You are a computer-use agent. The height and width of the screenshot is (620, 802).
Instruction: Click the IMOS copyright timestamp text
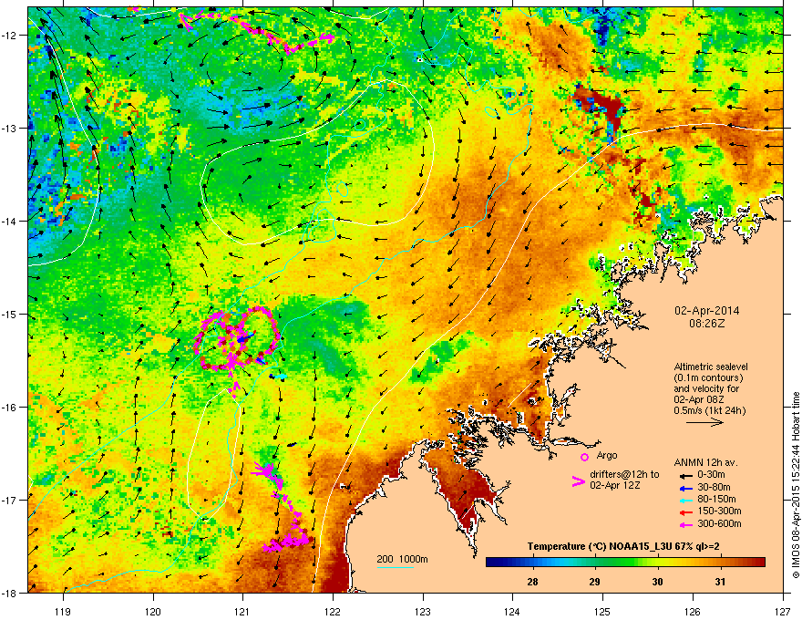(796, 485)
